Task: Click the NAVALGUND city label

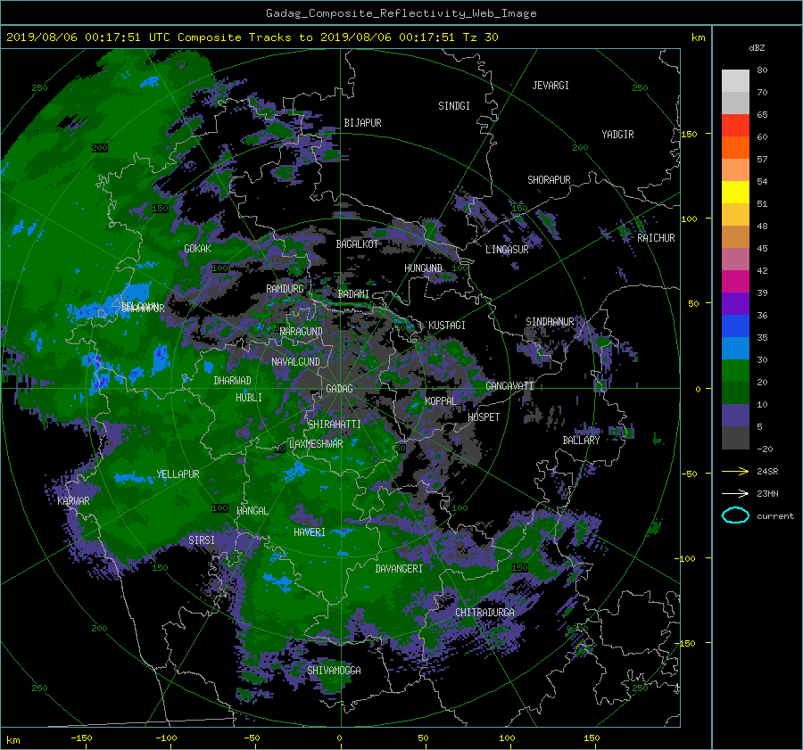Action: 295,361
